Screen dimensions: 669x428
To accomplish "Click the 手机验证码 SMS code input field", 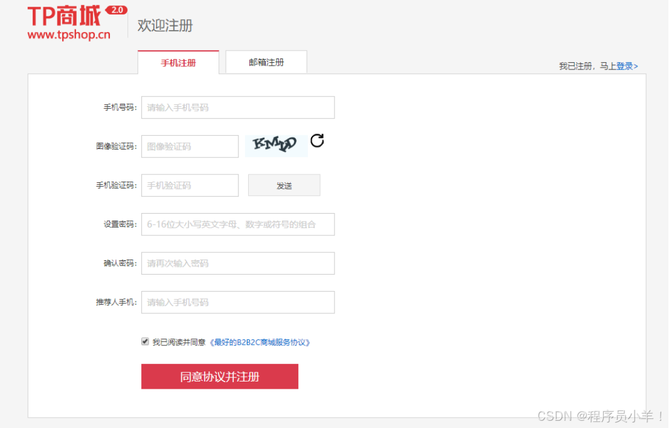I will click(x=190, y=185).
